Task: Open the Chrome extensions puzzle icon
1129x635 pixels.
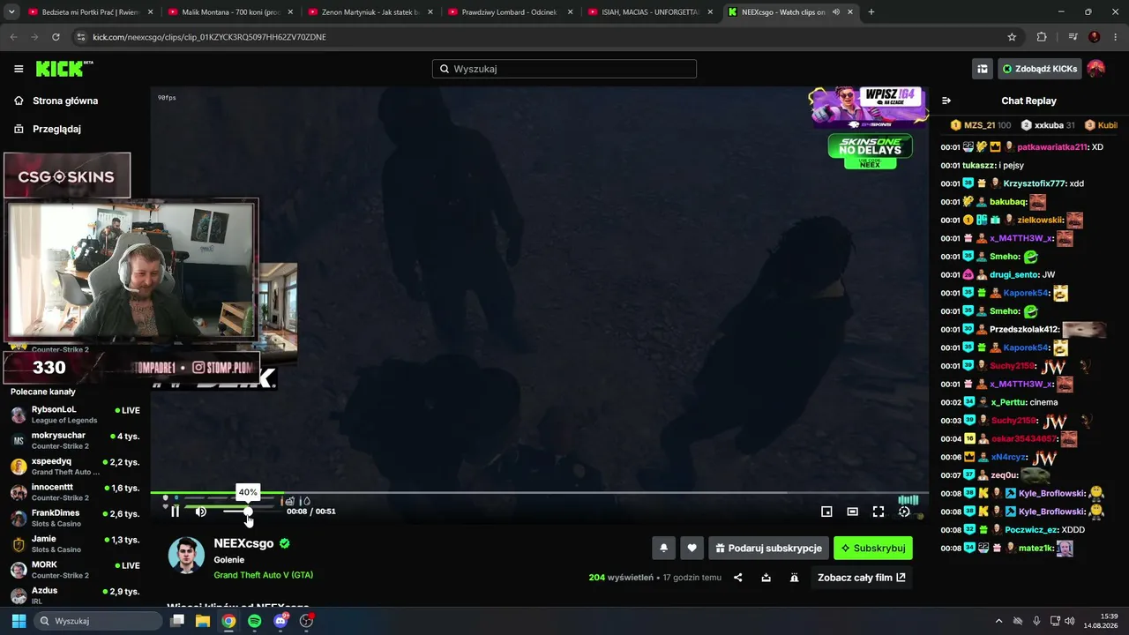Action: [x=1042, y=37]
